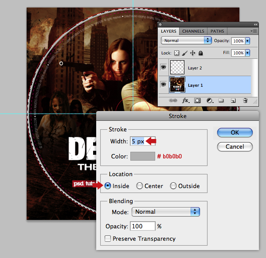
Task: Enable Preserve Transparency checkbox
Action: [108, 239]
